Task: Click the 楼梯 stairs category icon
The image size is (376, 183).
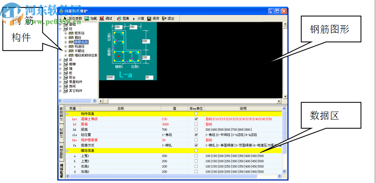Action: [x=65, y=64]
